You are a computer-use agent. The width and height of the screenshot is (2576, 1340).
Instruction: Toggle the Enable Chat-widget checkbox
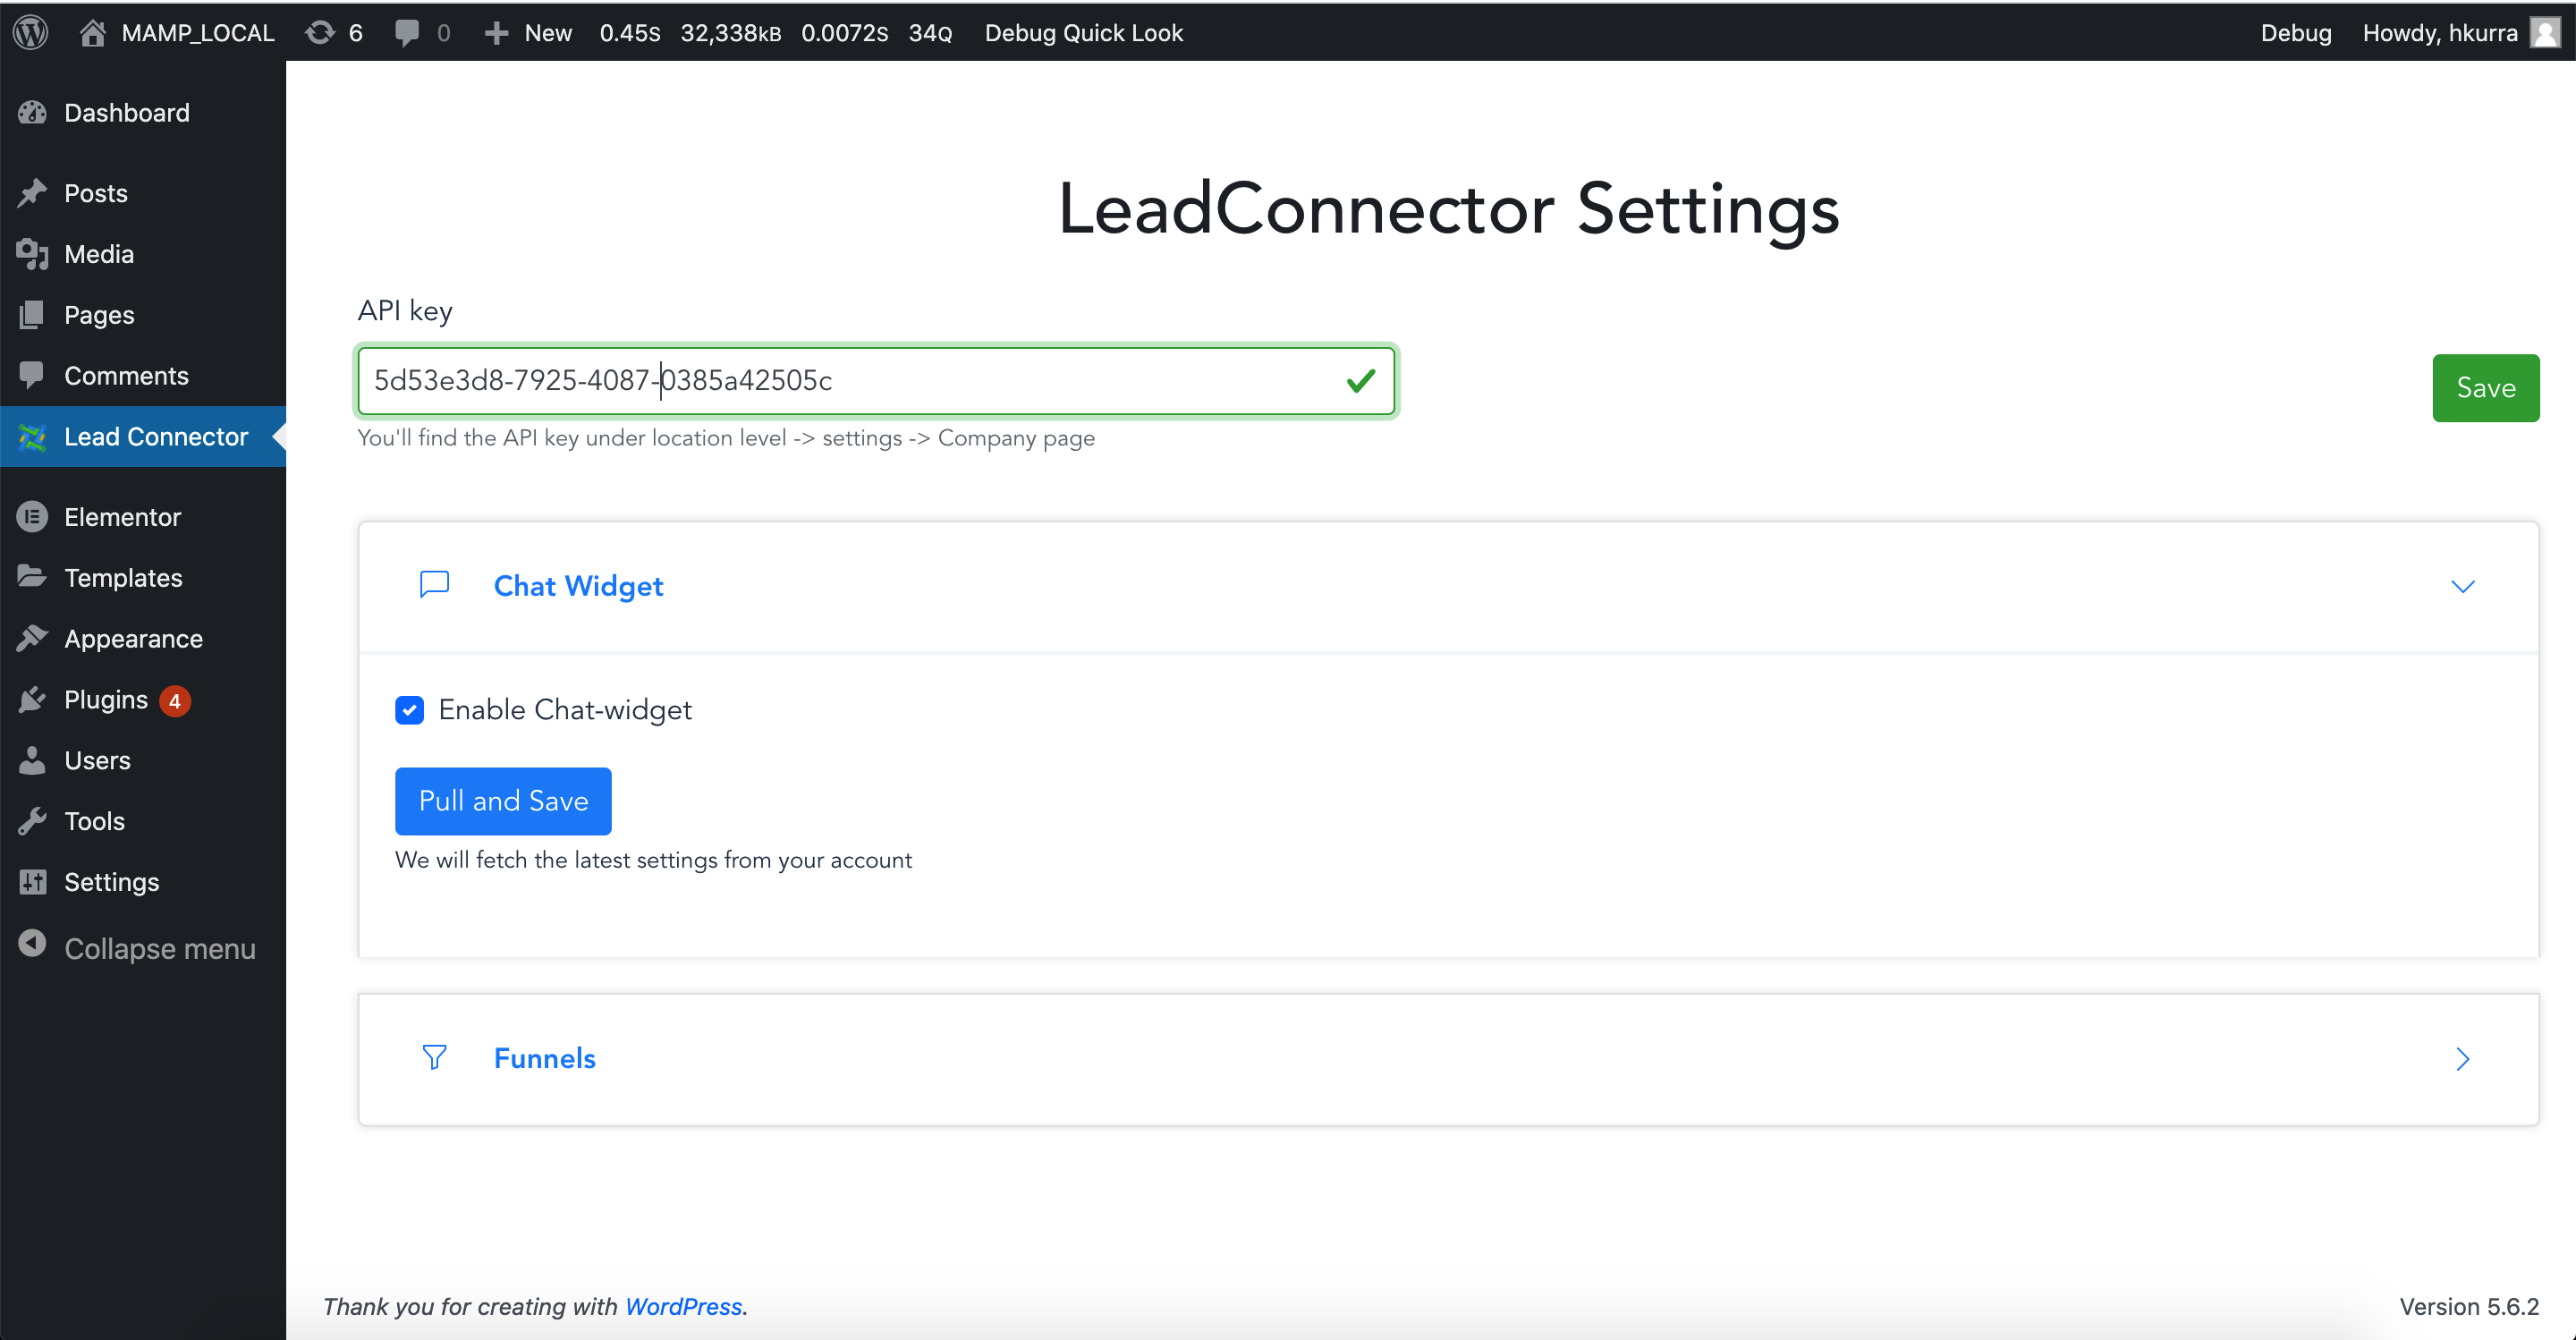pos(409,709)
